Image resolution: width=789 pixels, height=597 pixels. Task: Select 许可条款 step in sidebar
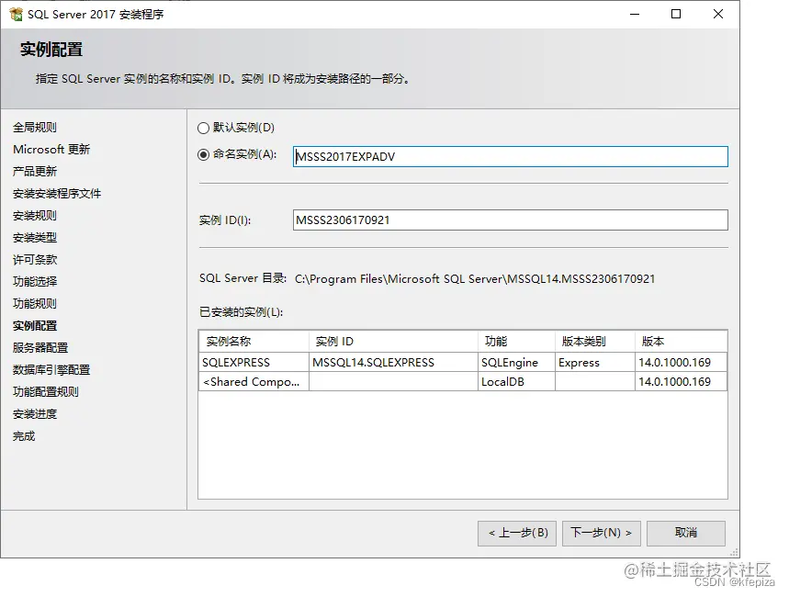(35, 260)
